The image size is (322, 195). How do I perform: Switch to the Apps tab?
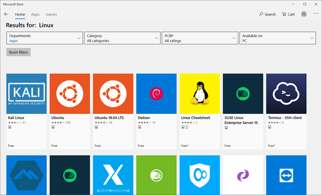[x=35, y=14]
